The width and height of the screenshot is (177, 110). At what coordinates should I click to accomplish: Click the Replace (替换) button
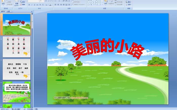[x=129, y=2]
